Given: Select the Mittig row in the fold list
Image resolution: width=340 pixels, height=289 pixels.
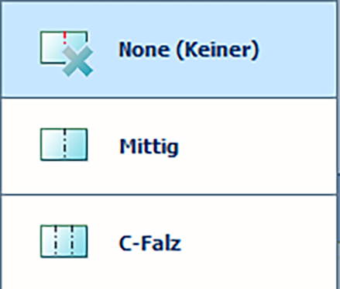Looking at the screenshot, I should point(169,146).
